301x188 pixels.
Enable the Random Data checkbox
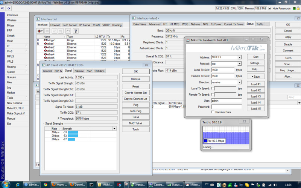(x=213, y=112)
